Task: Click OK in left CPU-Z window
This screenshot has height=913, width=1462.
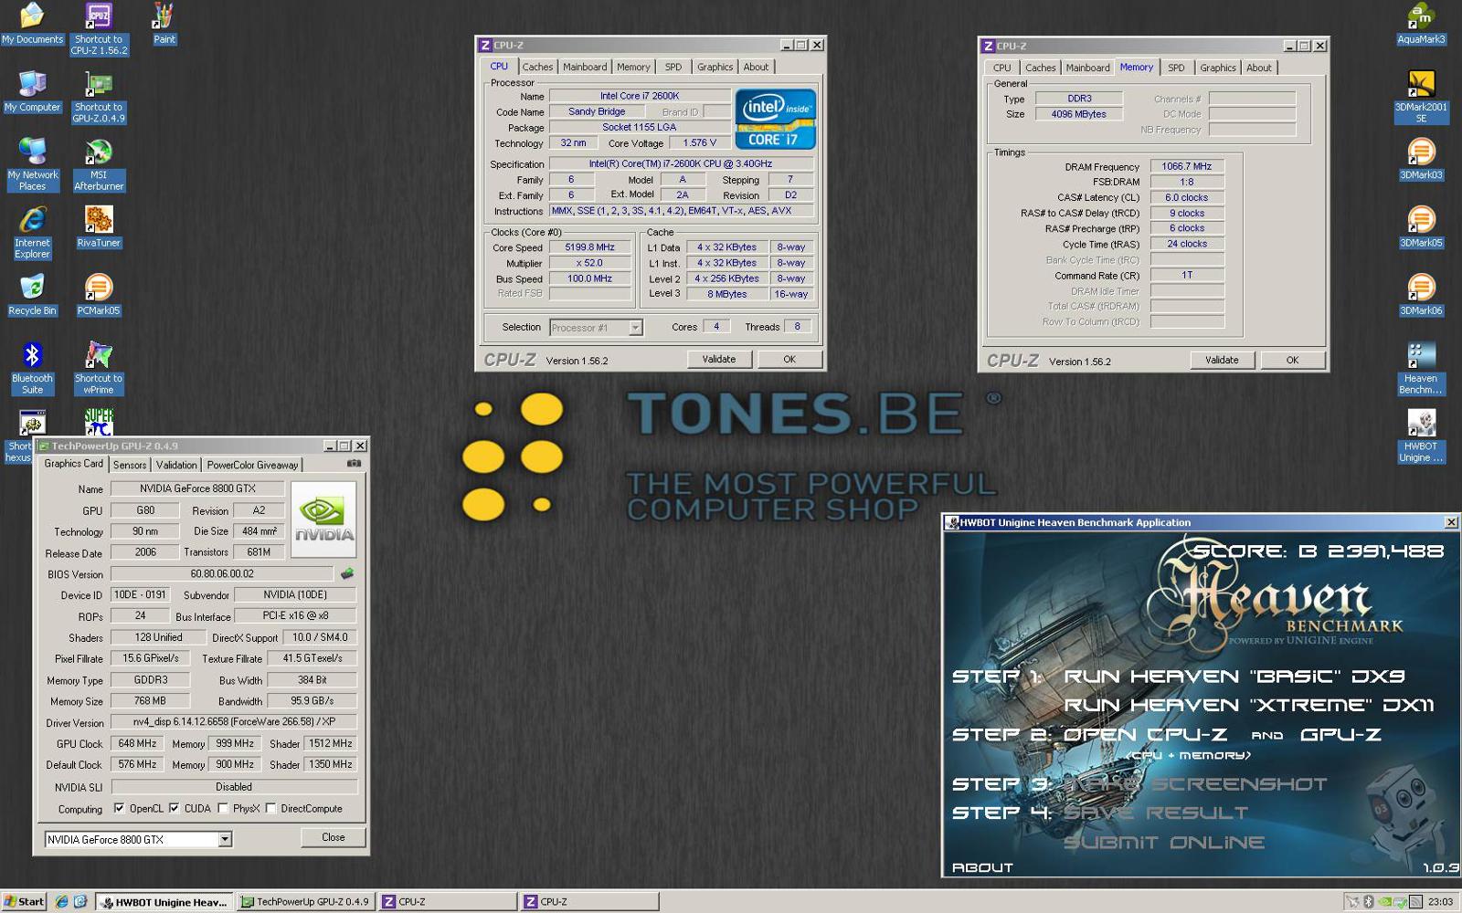Action: click(x=789, y=359)
